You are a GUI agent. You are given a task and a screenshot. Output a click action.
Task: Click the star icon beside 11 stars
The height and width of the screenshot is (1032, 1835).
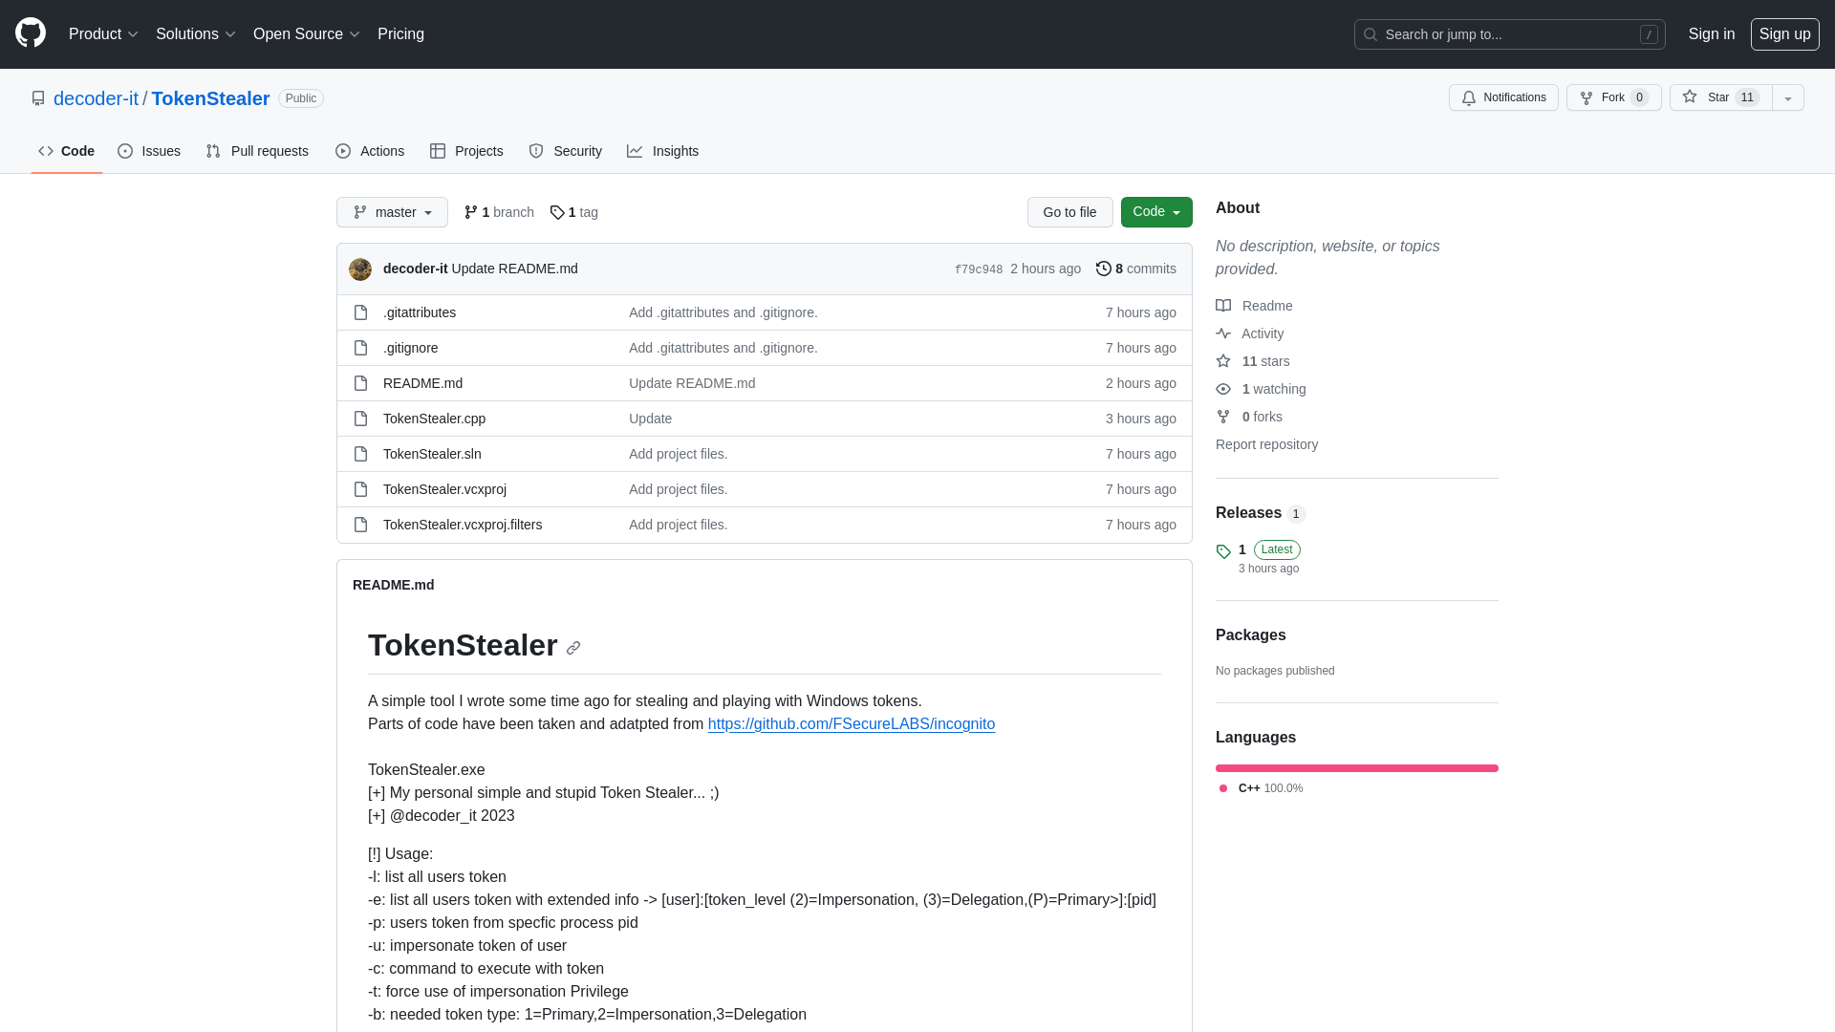(x=1223, y=361)
